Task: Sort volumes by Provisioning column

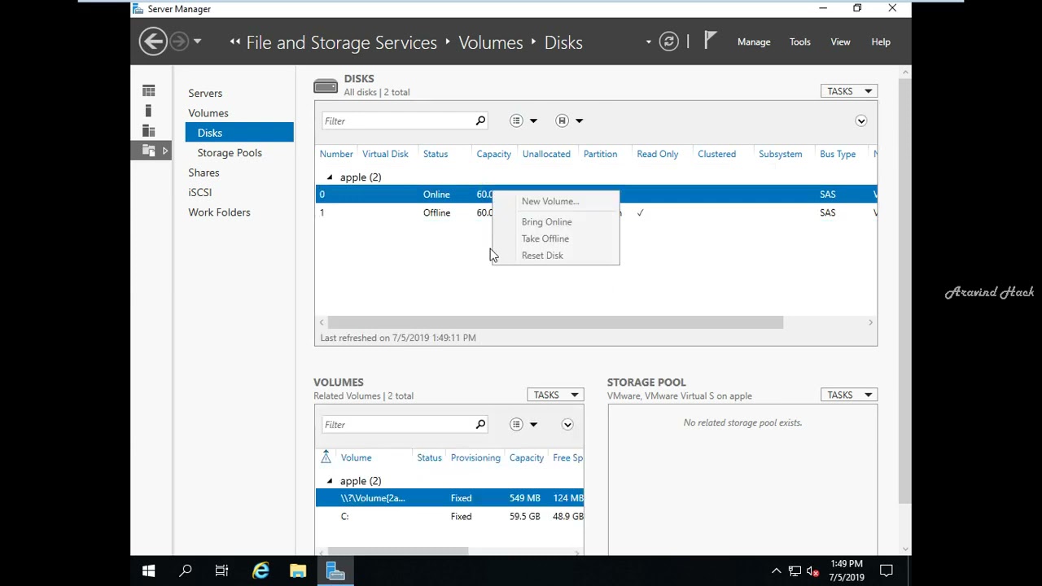Action: pos(475,457)
